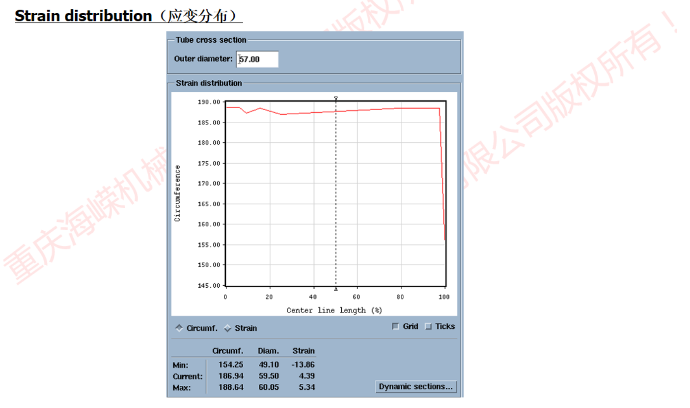Select the Strain radio button below chart

coord(227,328)
